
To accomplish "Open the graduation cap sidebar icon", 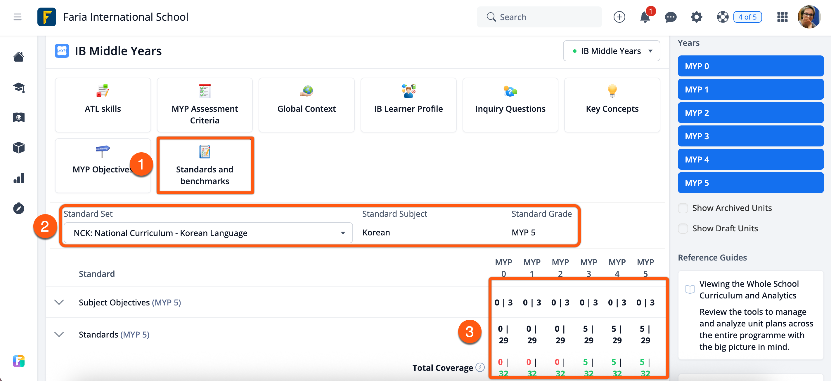I will [x=18, y=87].
